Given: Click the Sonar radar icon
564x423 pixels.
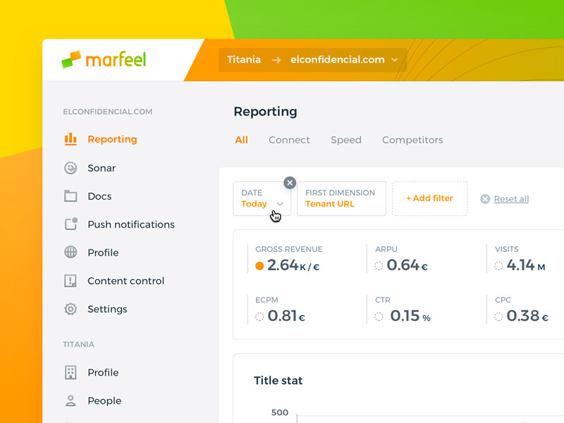Looking at the screenshot, I should (x=70, y=168).
